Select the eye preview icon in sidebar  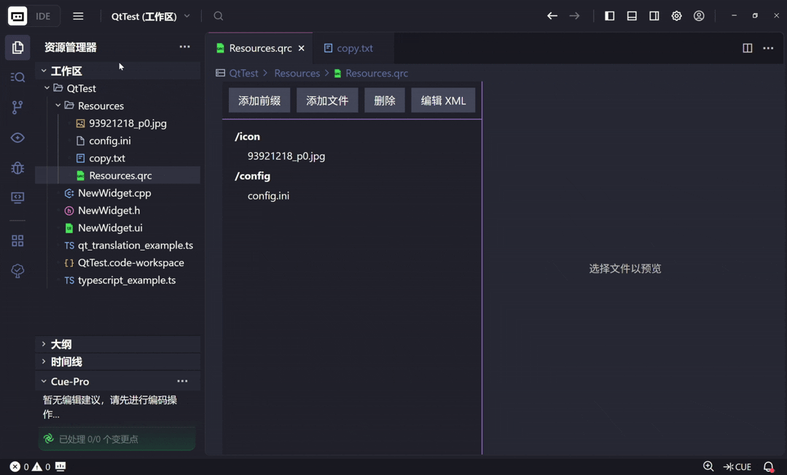click(x=17, y=137)
